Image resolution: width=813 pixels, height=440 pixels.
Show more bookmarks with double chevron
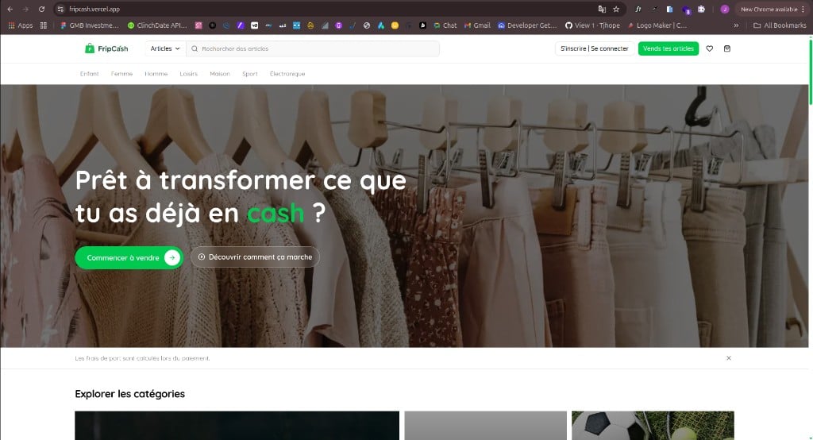pyautogui.click(x=736, y=25)
